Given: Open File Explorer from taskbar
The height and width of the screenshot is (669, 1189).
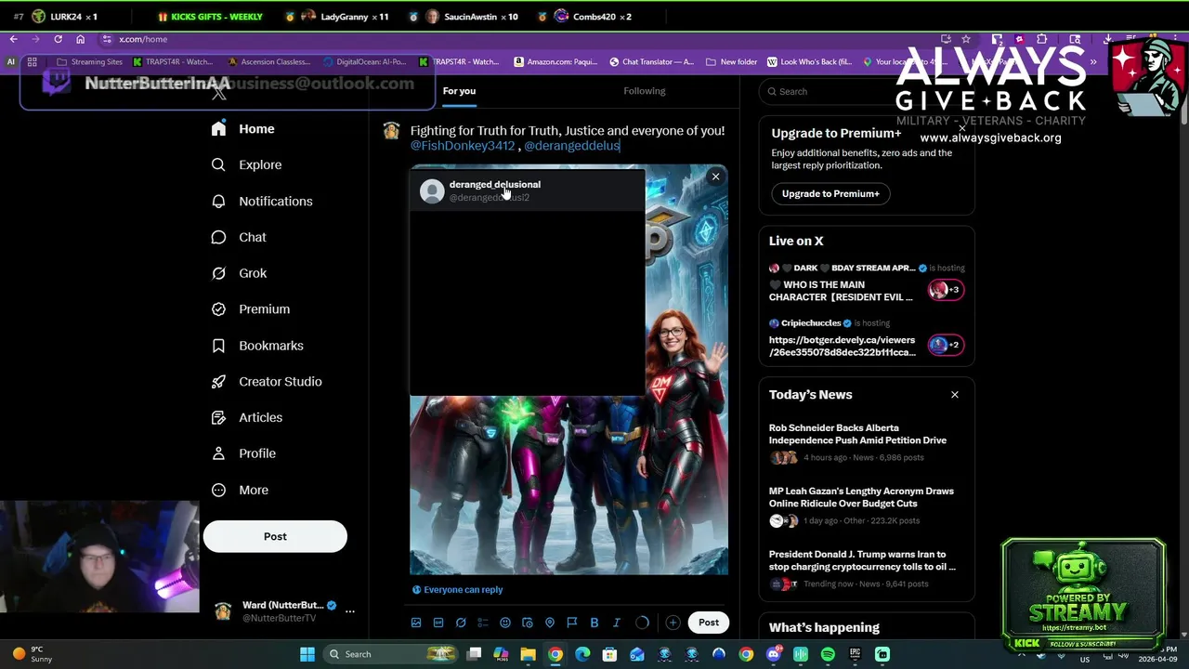Looking at the screenshot, I should (x=528, y=654).
